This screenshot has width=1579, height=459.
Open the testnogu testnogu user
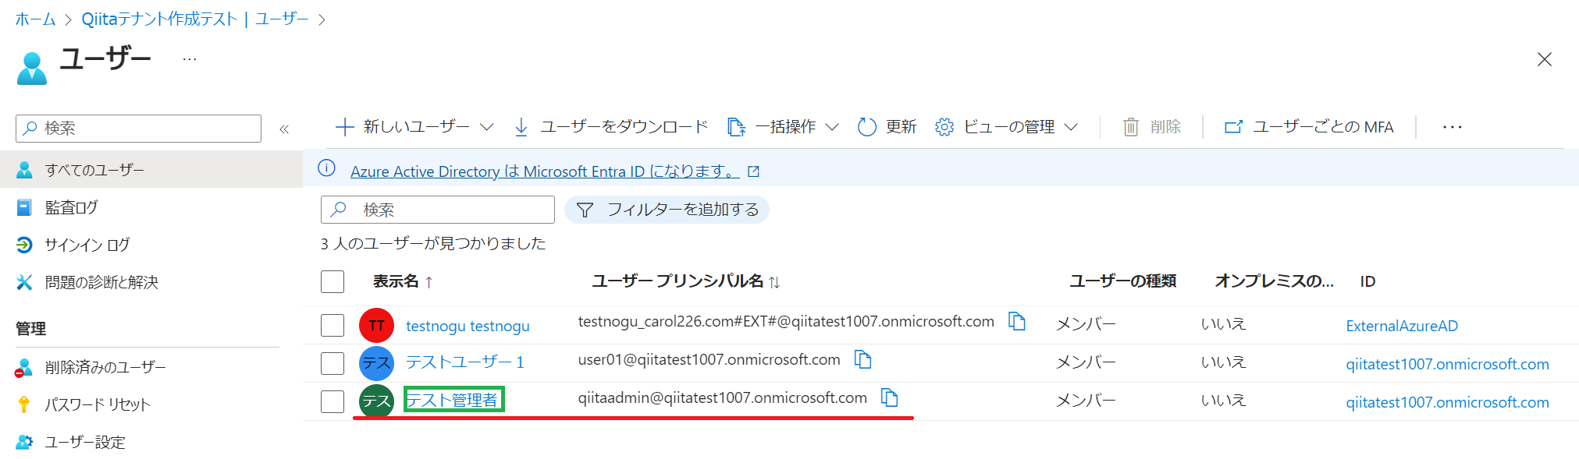(468, 326)
